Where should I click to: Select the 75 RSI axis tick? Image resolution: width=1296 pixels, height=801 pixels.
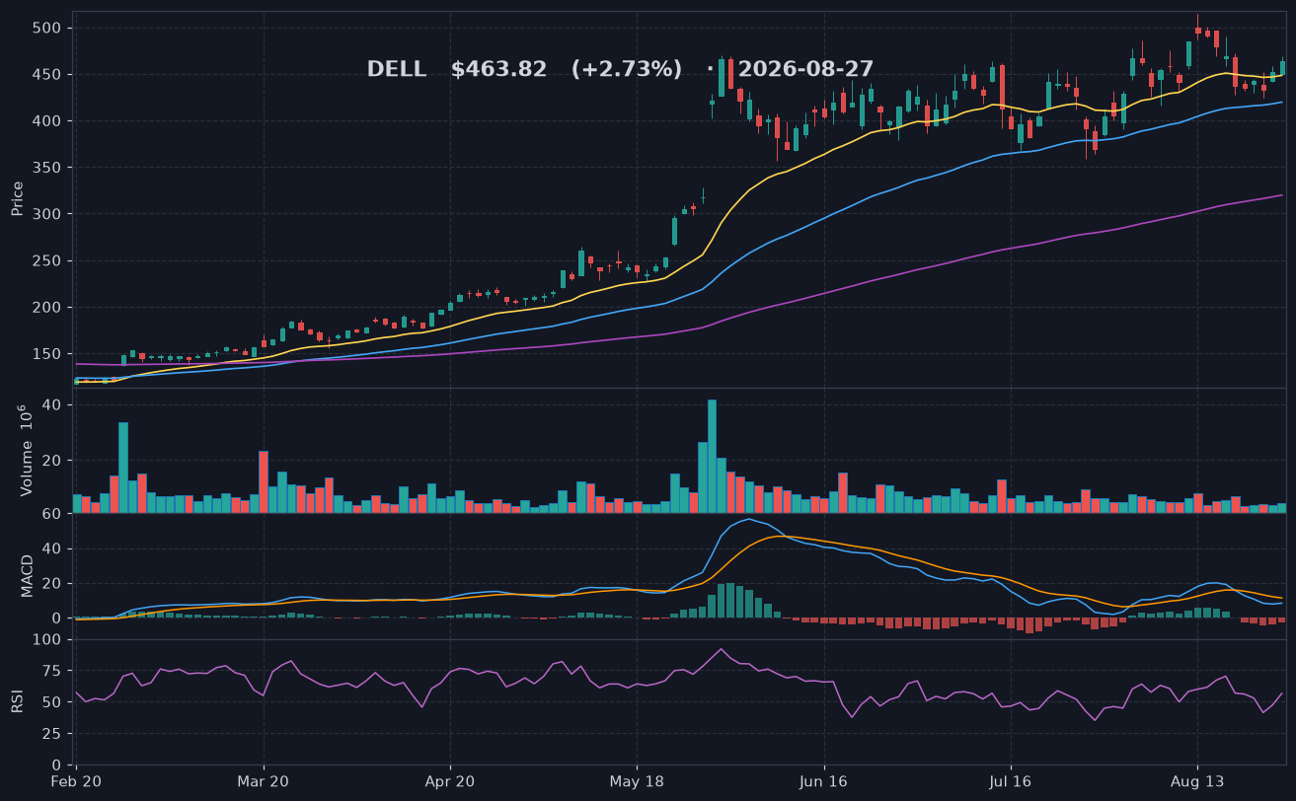[x=53, y=672]
